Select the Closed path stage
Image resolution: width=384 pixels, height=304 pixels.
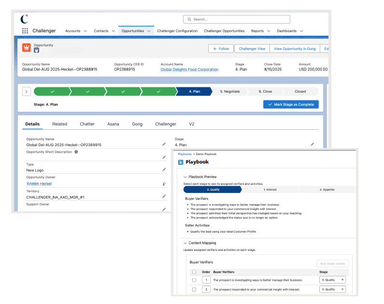click(x=300, y=92)
